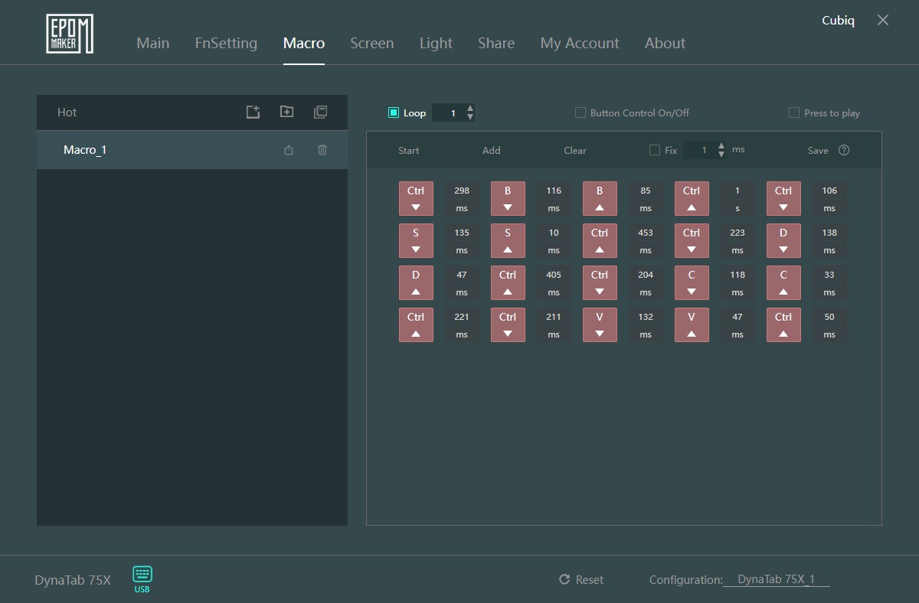Click the Add button in macro toolbar
Viewport: 919px width, 603px height.
pyautogui.click(x=492, y=151)
